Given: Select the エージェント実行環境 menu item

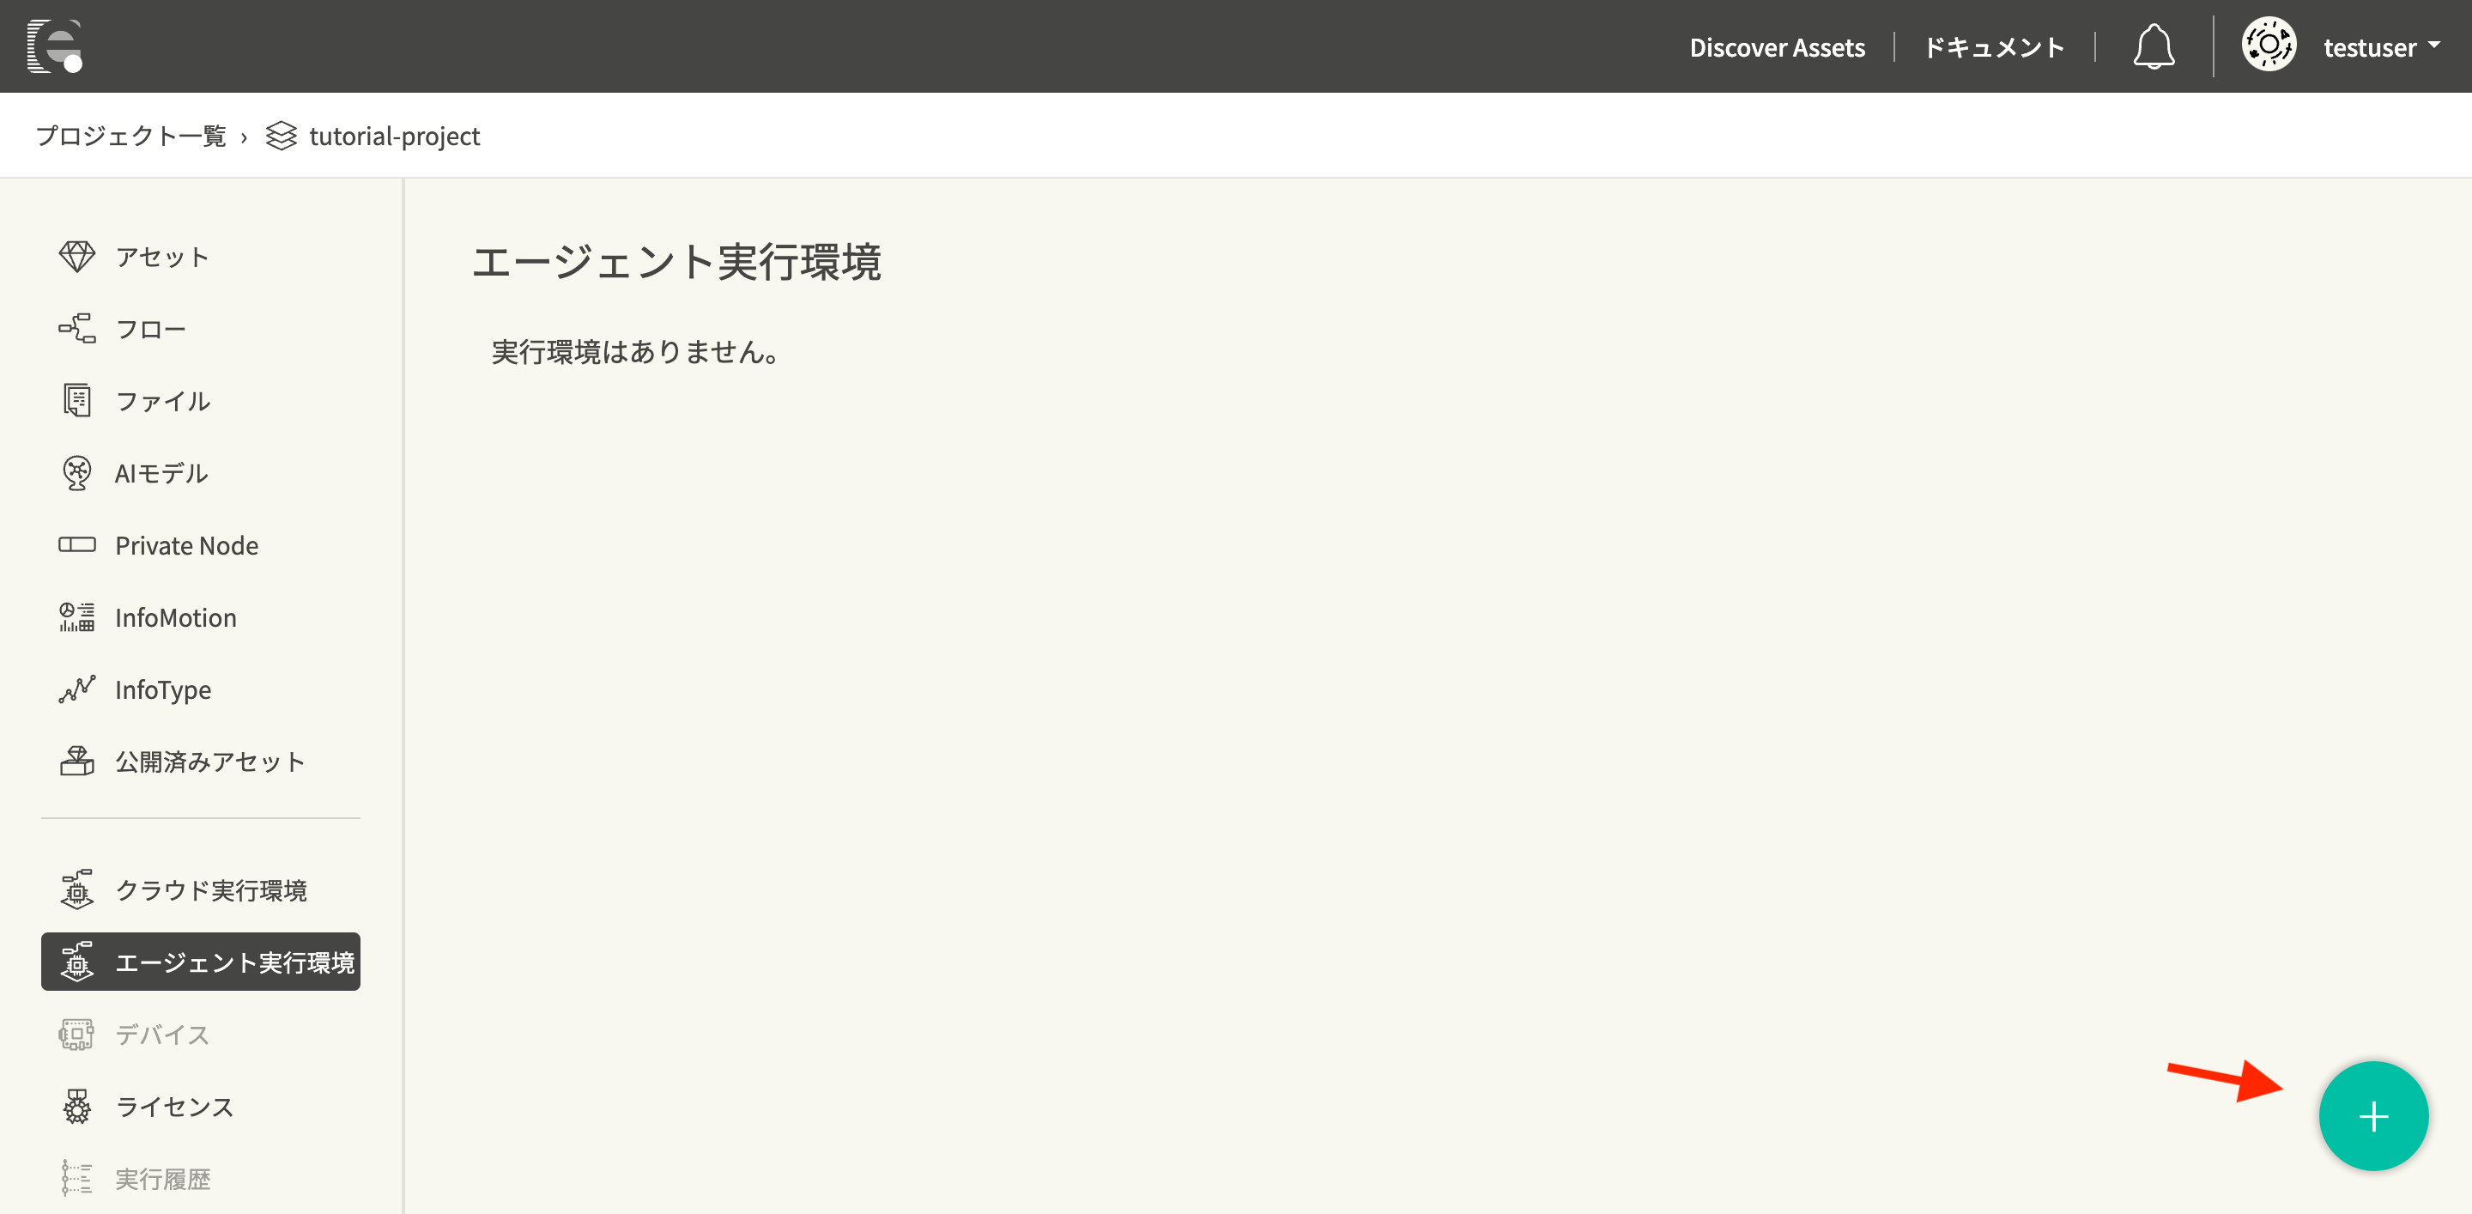Looking at the screenshot, I should (x=201, y=962).
